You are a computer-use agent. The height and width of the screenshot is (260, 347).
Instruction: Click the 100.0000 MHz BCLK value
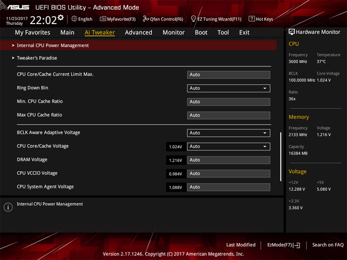coord(302,80)
